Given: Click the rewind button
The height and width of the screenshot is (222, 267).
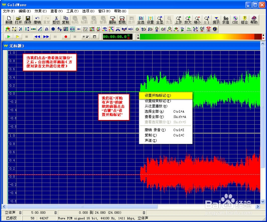Looking at the screenshot, I should coord(37,37).
